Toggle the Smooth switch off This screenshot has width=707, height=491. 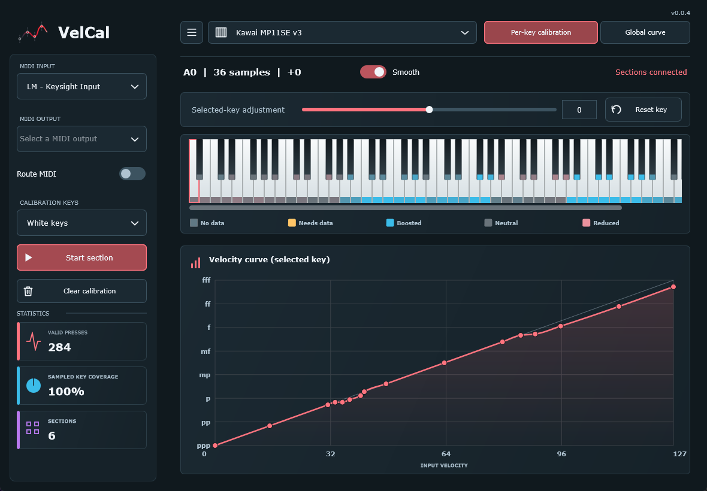pyautogui.click(x=373, y=72)
